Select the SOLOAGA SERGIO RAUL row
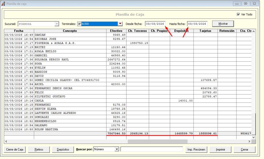The height and width of the screenshot is (159, 264). (x=70, y=60)
